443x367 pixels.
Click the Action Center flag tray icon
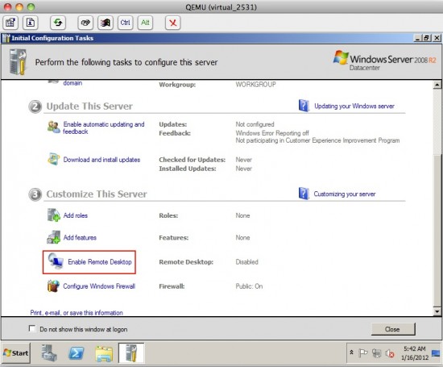[x=363, y=352]
